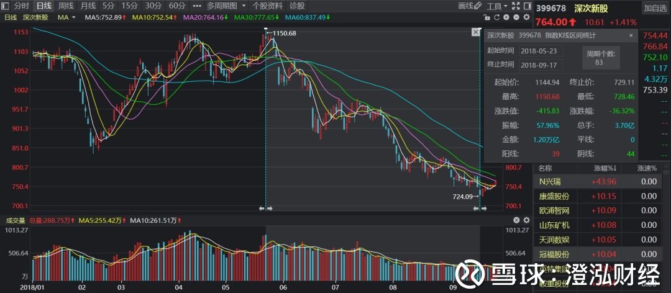
Task: Edit the 终止时间 date field 2018-09-17
Action: coord(541,65)
